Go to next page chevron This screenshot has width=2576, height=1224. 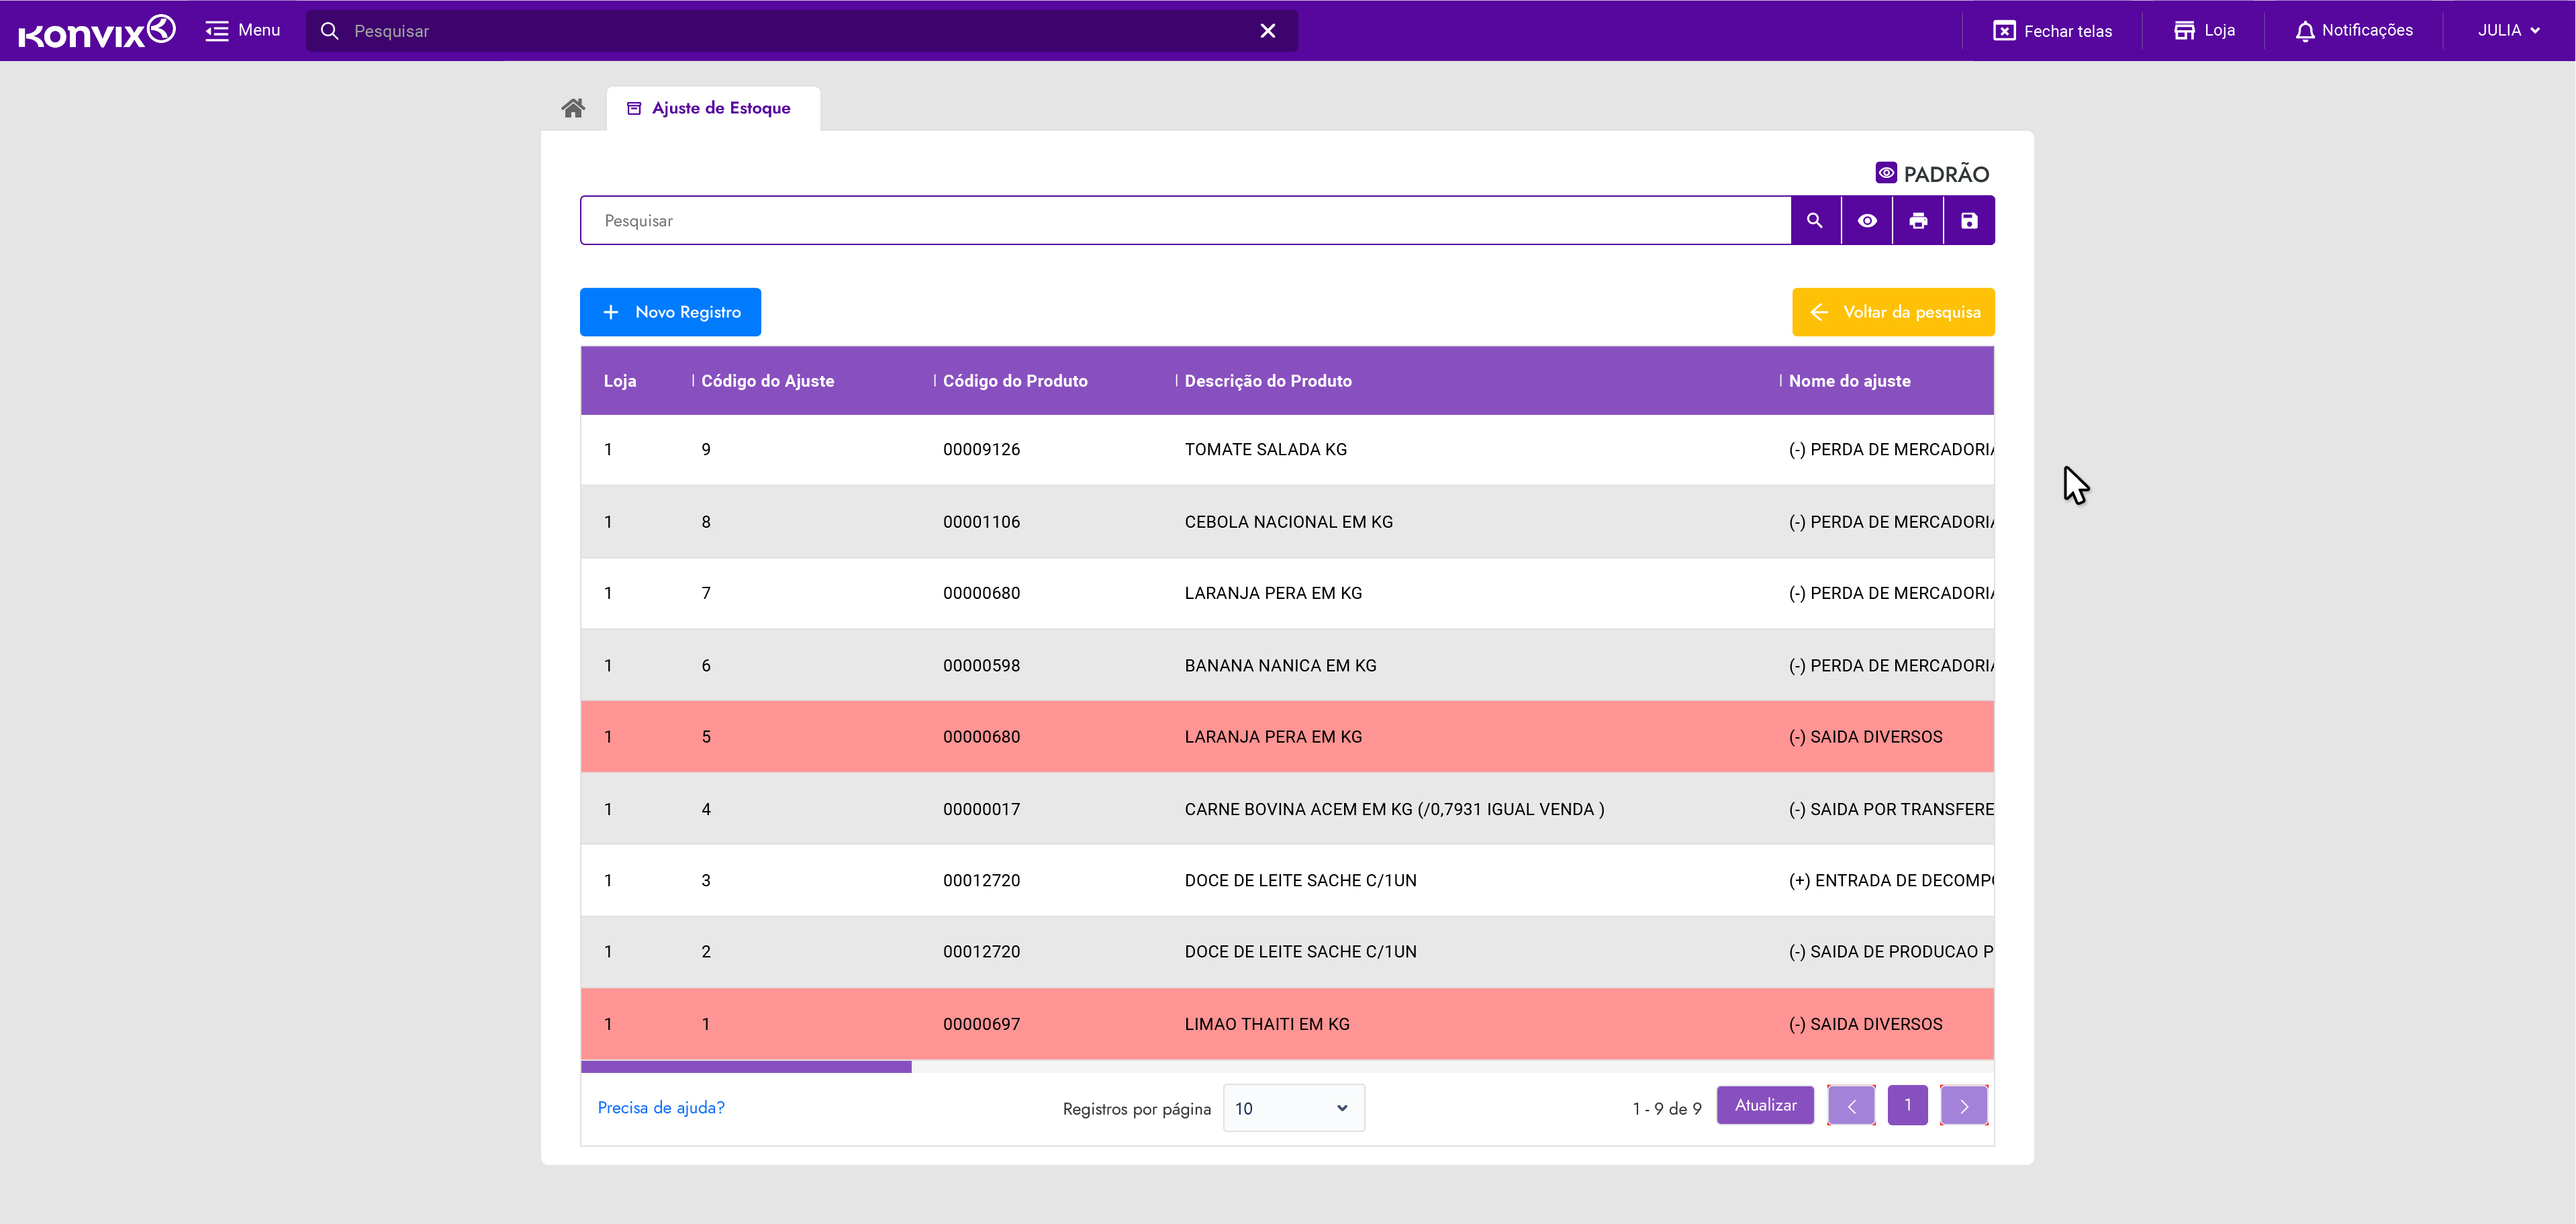coord(1963,1106)
